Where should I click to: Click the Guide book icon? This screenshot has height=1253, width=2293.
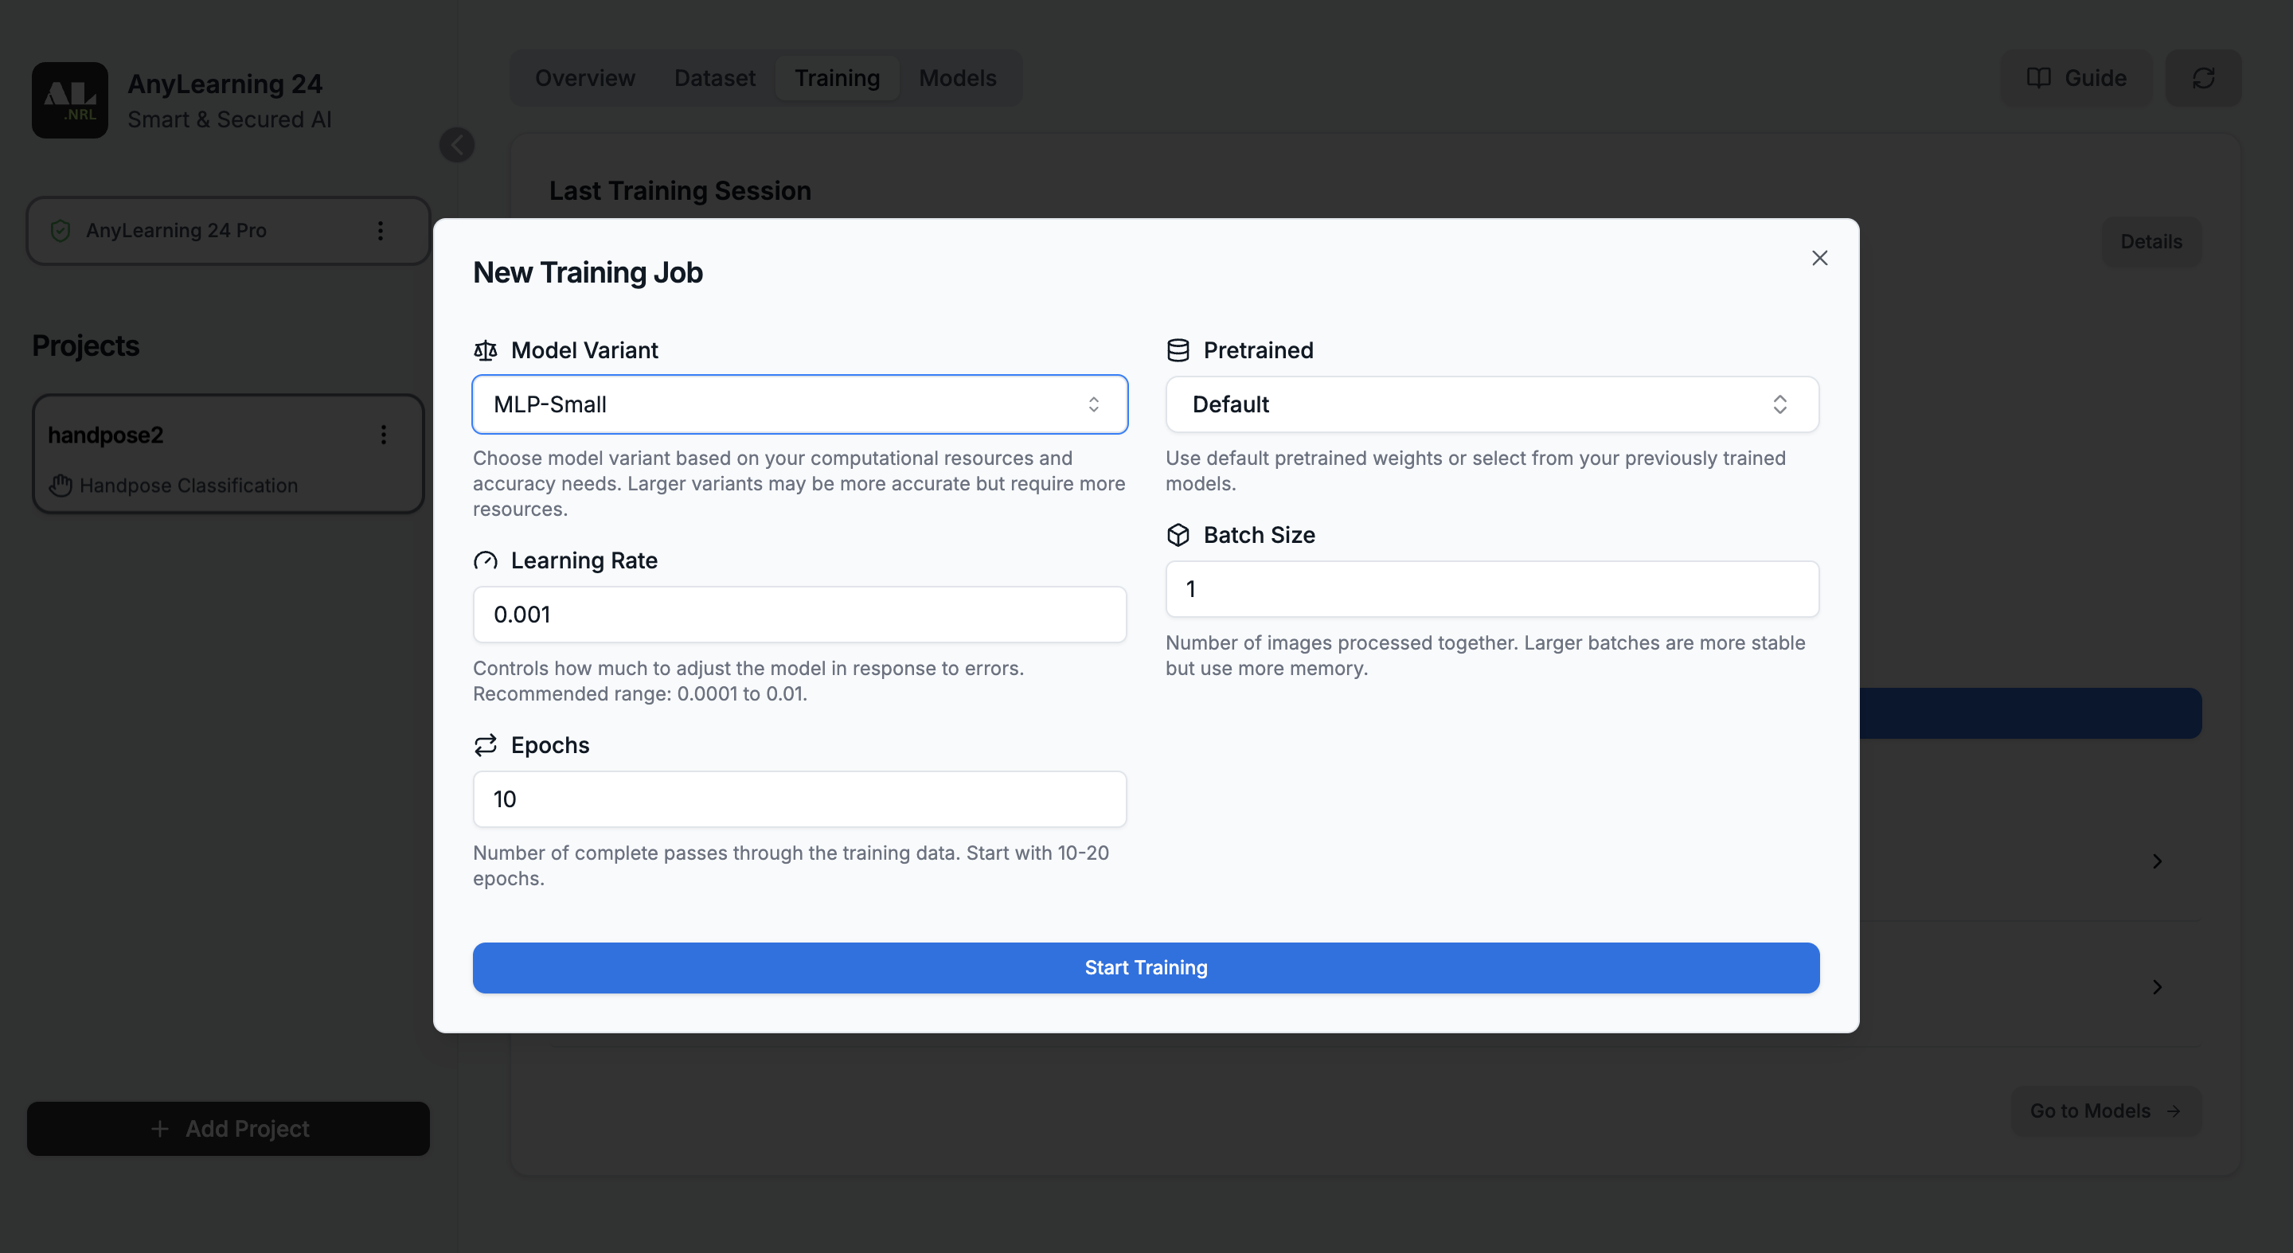click(2038, 78)
